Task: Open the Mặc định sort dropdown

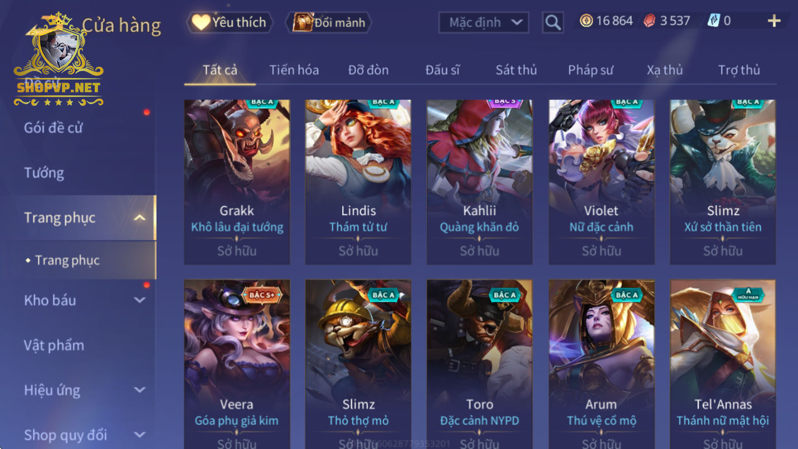Action: [x=484, y=22]
